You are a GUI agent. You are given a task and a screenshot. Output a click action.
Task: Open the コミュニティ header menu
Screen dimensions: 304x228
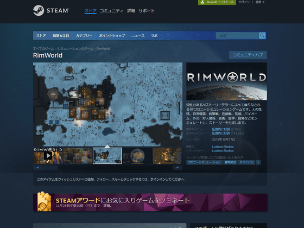pos(111,11)
